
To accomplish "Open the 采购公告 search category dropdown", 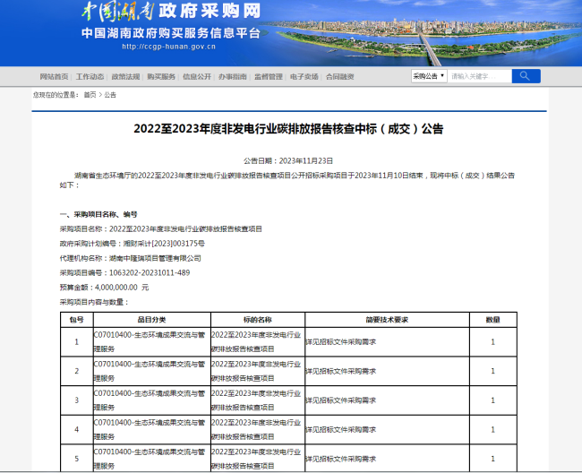I will (429, 76).
